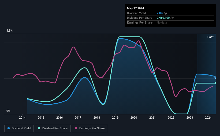Toggle the Dividend Per Share legend button
The image size is (220, 136).
tap(53, 129)
